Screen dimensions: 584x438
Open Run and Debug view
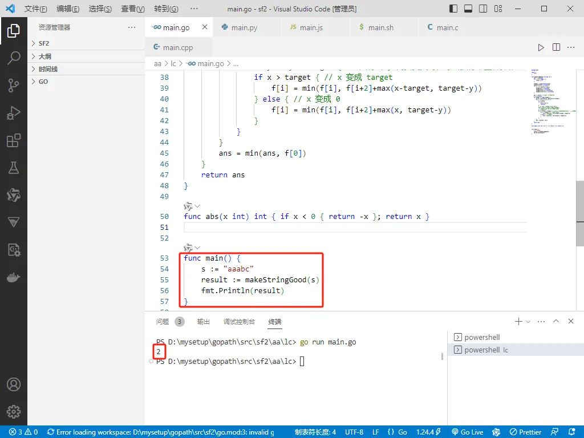(14, 113)
